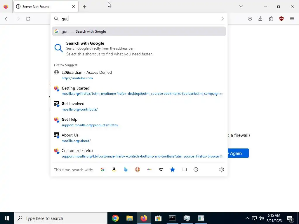Open Firefox View pinned icon
The image size is (299, 224).
(6, 7)
